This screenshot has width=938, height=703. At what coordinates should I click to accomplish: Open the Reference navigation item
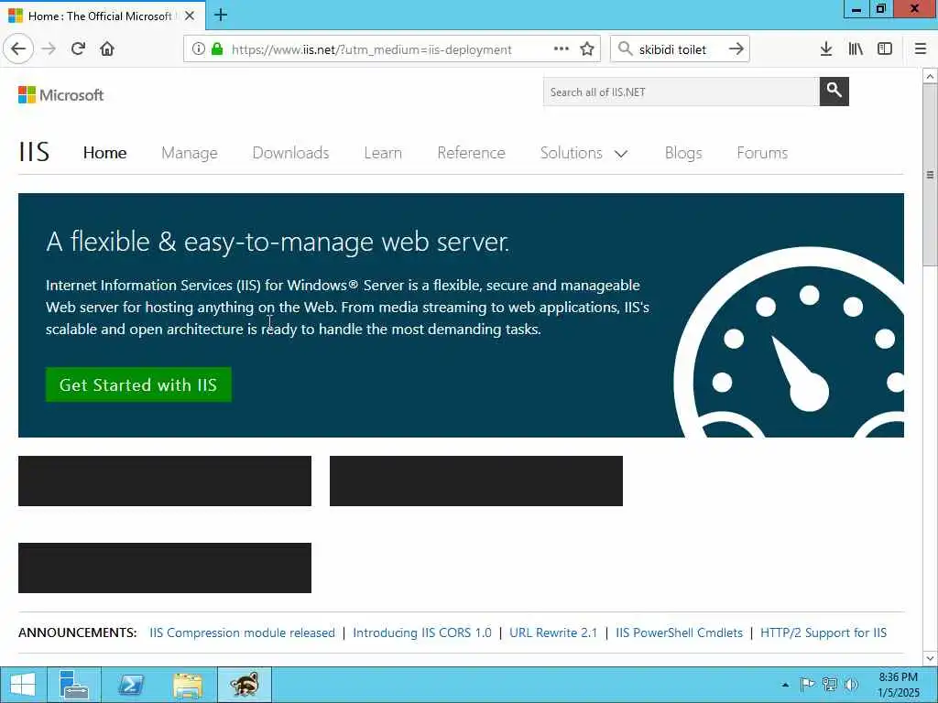(x=472, y=153)
